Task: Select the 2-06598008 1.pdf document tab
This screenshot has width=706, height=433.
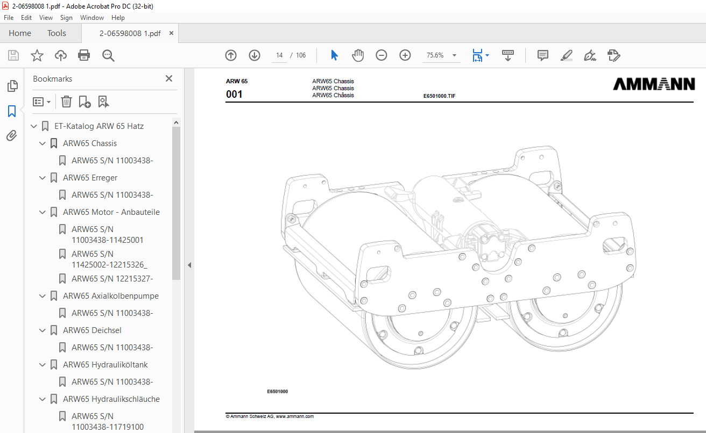Action: coord(130,33)
